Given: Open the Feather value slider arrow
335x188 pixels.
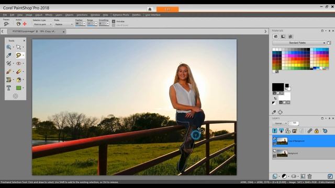Looking at the screenshot, I should pyautogui.click(x=84, y=23).
